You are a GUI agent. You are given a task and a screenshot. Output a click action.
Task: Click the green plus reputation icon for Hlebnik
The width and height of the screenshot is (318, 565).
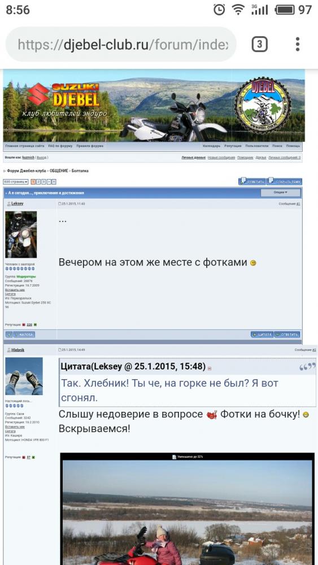(x=33, y=457)
